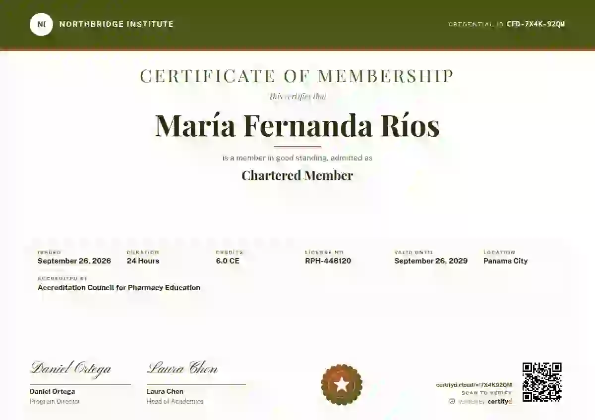Select recipient name María Fernanda Ríos
This screenshot has height=420, width=595.
pyautogui.click(x=297, y=125)
